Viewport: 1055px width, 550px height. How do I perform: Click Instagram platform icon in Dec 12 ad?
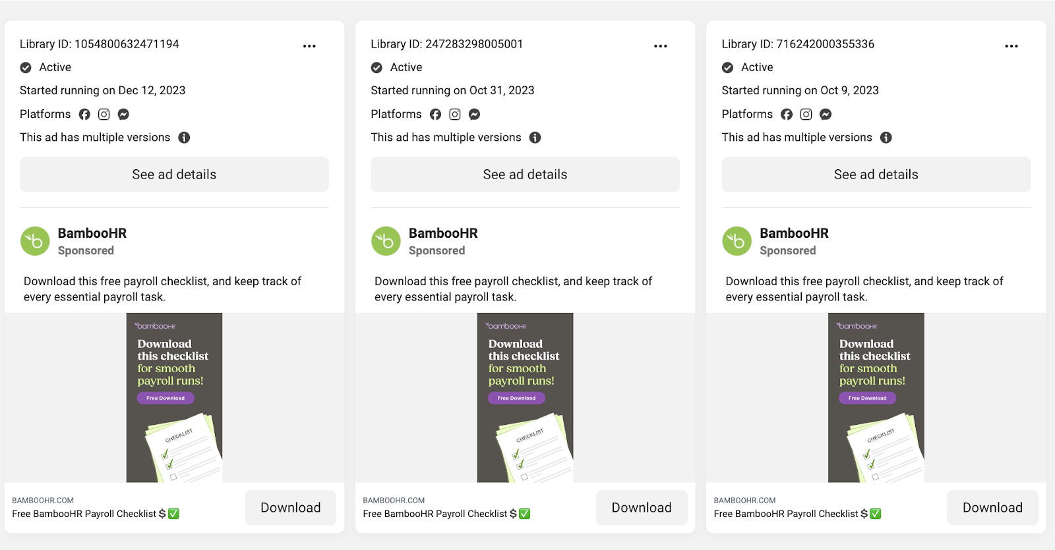click(104, 115)
